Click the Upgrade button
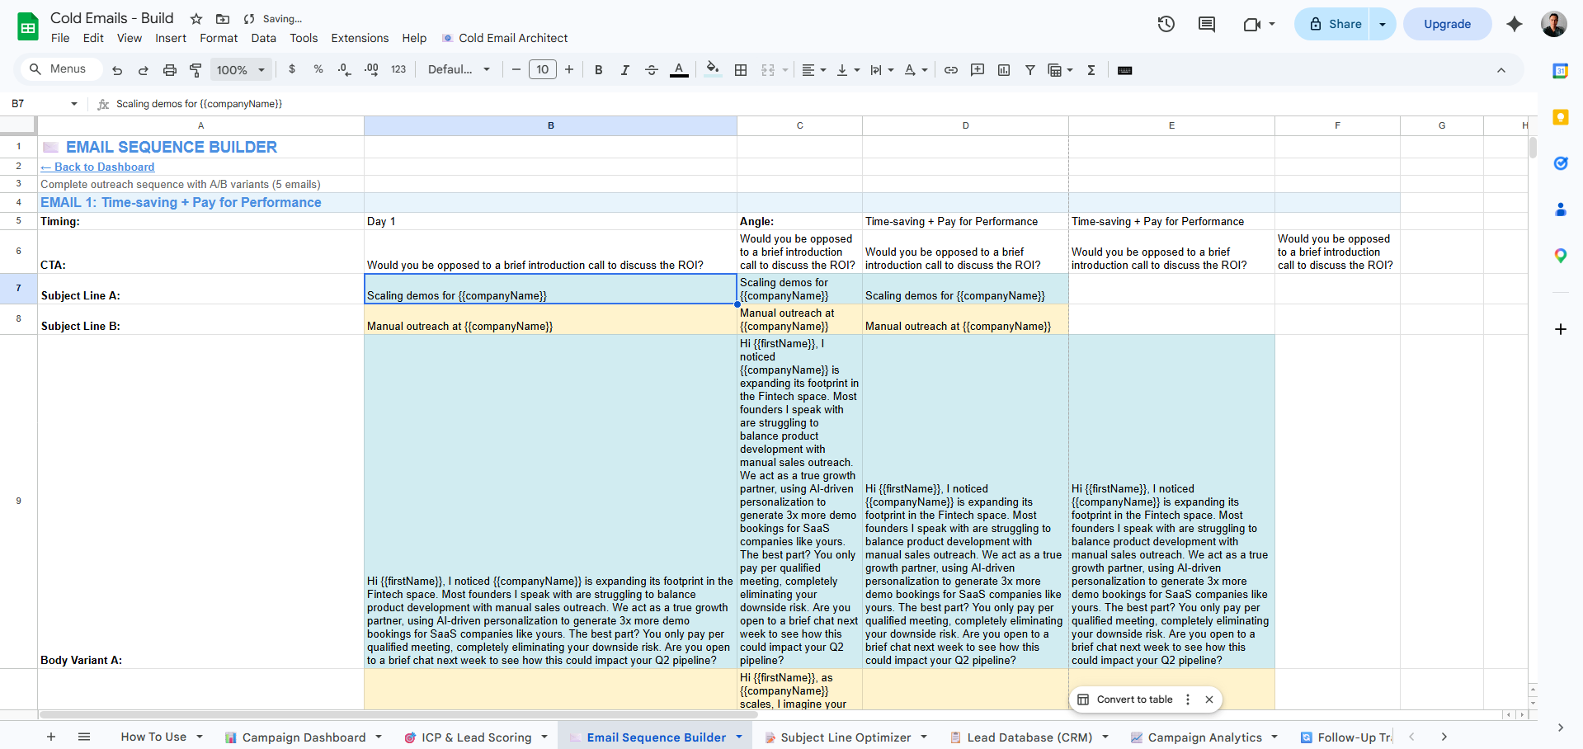The width and height of the screenshot is (1583, 749). [x=1447, y=24]
